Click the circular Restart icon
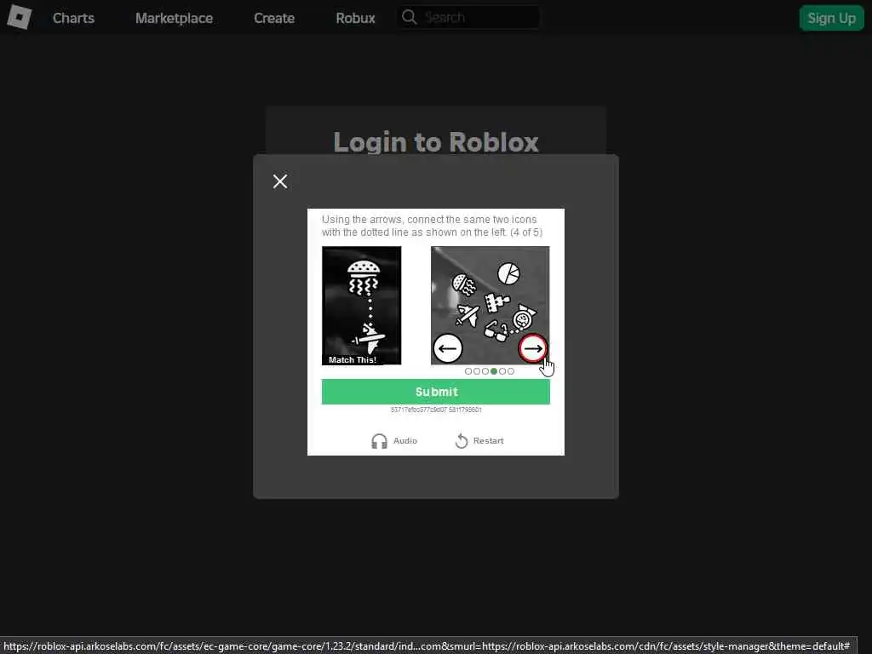 click(462, 440)
